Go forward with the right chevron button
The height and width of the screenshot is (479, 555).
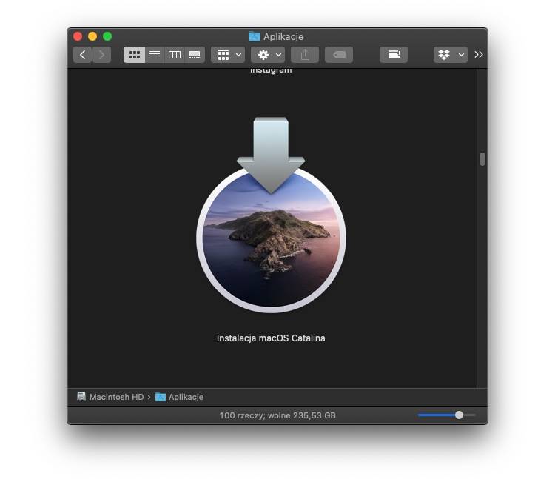101,55
